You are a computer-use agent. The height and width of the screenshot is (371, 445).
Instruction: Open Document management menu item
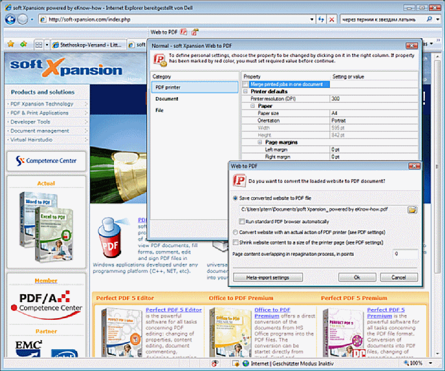point(39,131)
